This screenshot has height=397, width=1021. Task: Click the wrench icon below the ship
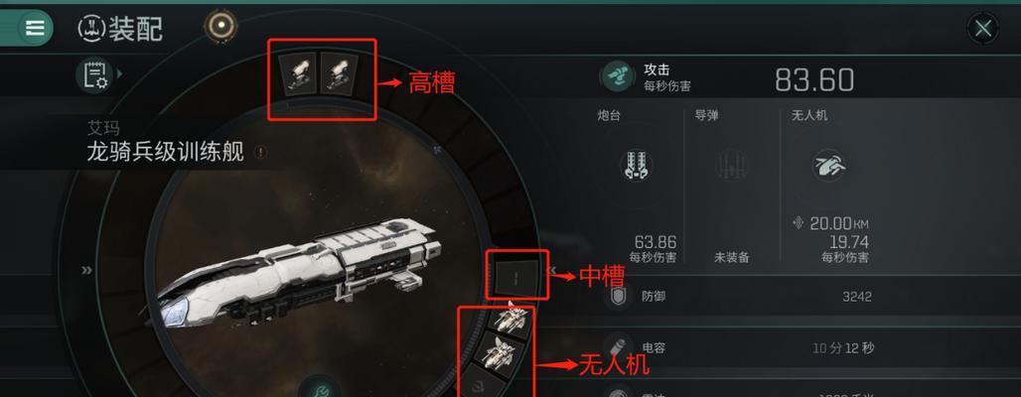[321, 388]
